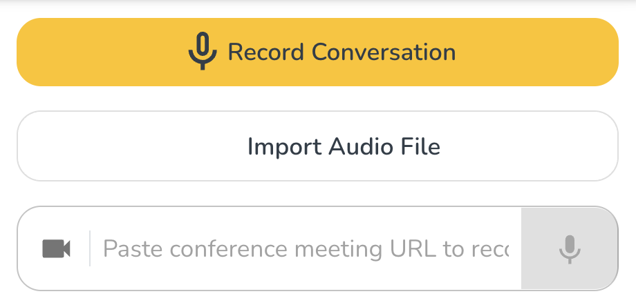Image resolution: width=636 pixels, height=305 pixels.
Task: Click the gray square at URL field's end
Action: pos(569,248)
